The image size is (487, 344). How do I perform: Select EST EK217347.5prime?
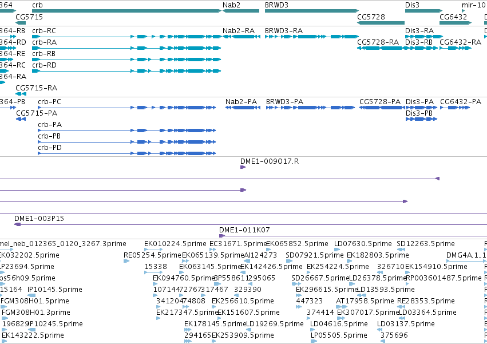[x=159, y=318]
